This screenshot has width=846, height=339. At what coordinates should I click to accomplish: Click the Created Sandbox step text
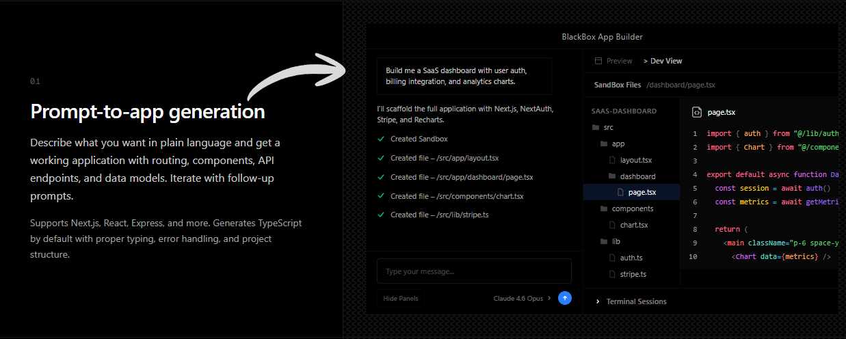419,139
